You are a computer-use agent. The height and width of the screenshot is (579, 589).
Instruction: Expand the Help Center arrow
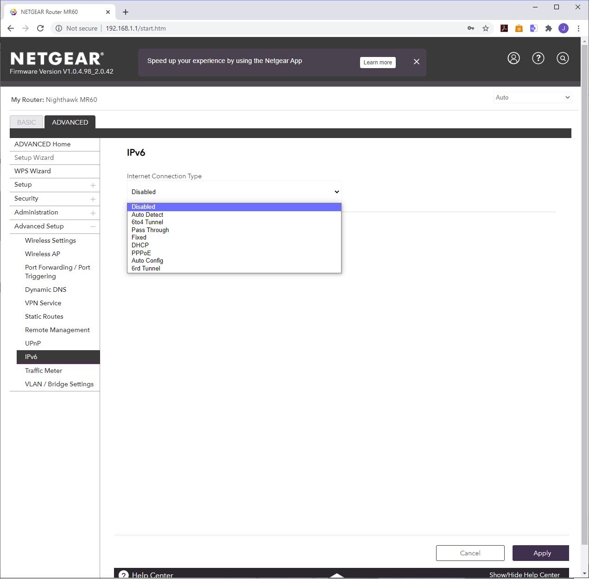(337, 576)
